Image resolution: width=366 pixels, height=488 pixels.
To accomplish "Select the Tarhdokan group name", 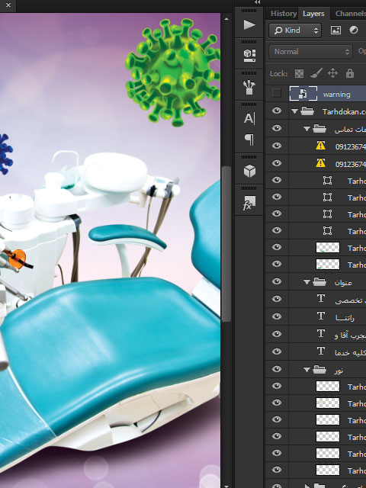I will click(x=344, y=111).
